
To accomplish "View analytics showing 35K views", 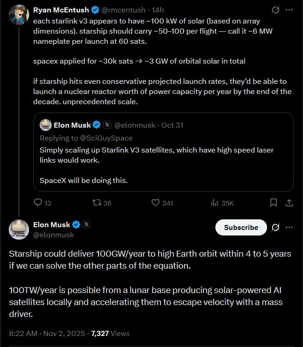I will (214, 203).
